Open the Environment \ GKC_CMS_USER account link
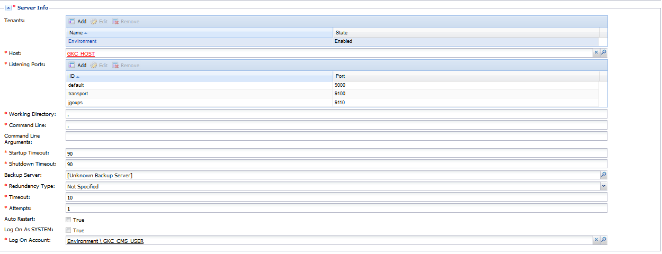Screen dimensions: 662x254 [105, 241]
